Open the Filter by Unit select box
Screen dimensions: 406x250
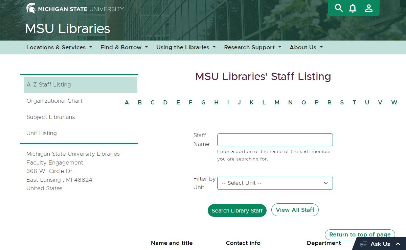(275, 183)
